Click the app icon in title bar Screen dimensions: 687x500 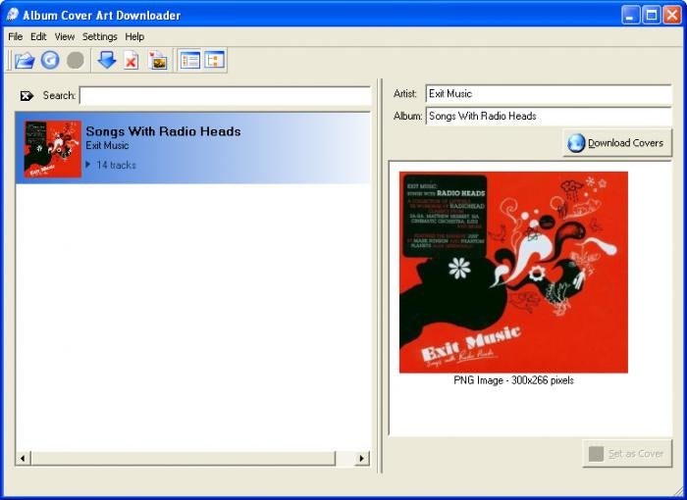pos(12,15)
